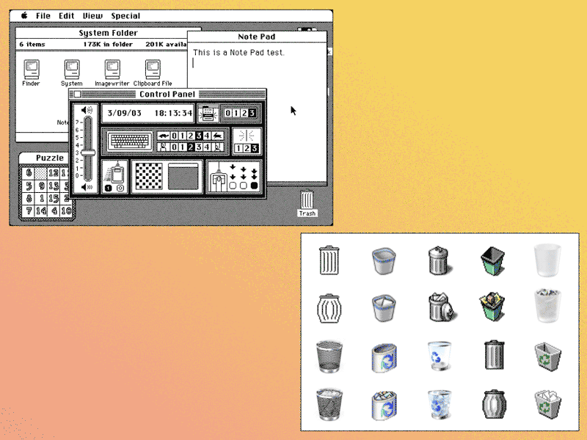Click the empty wire mesh trash can

pyautogui.click(x=328, y=355)
